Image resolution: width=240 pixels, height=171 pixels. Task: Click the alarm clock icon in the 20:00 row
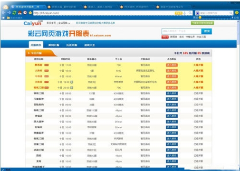[72, 87]
